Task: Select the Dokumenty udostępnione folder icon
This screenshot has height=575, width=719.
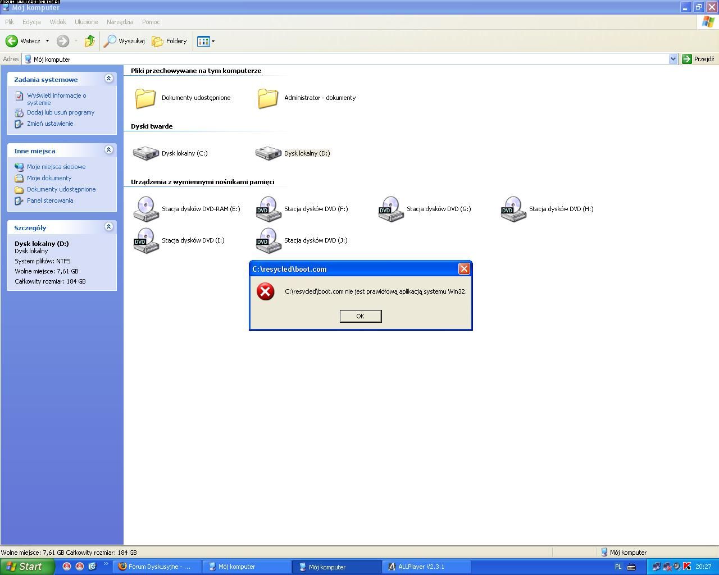Action: point(145,98)
